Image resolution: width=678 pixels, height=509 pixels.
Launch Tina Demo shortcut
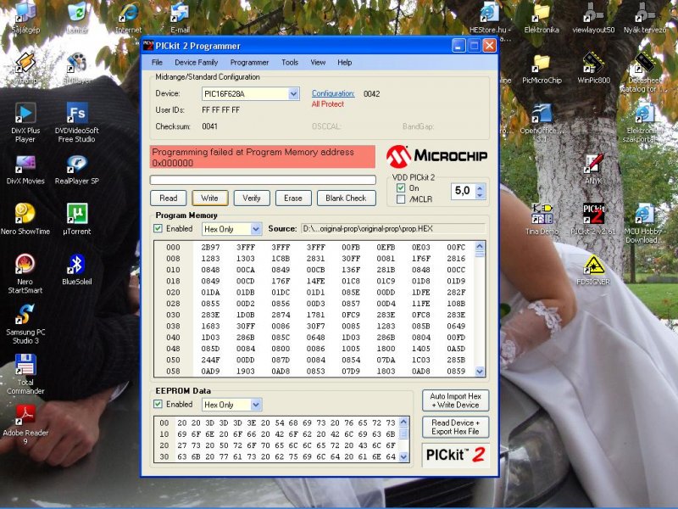point(542,219)
